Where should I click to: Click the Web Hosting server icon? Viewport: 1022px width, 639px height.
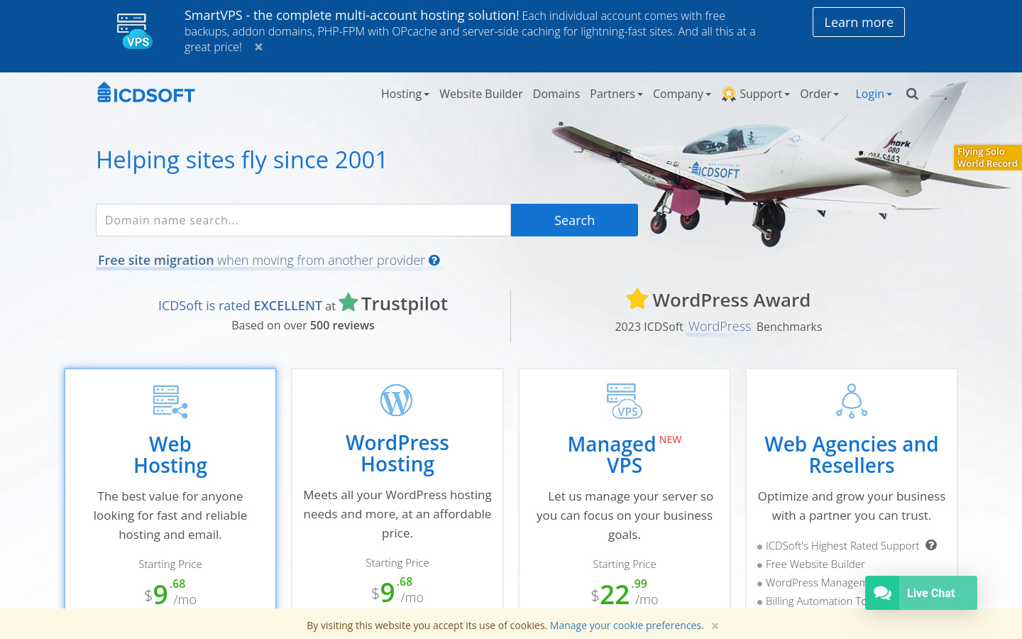(x=170, y=401)
